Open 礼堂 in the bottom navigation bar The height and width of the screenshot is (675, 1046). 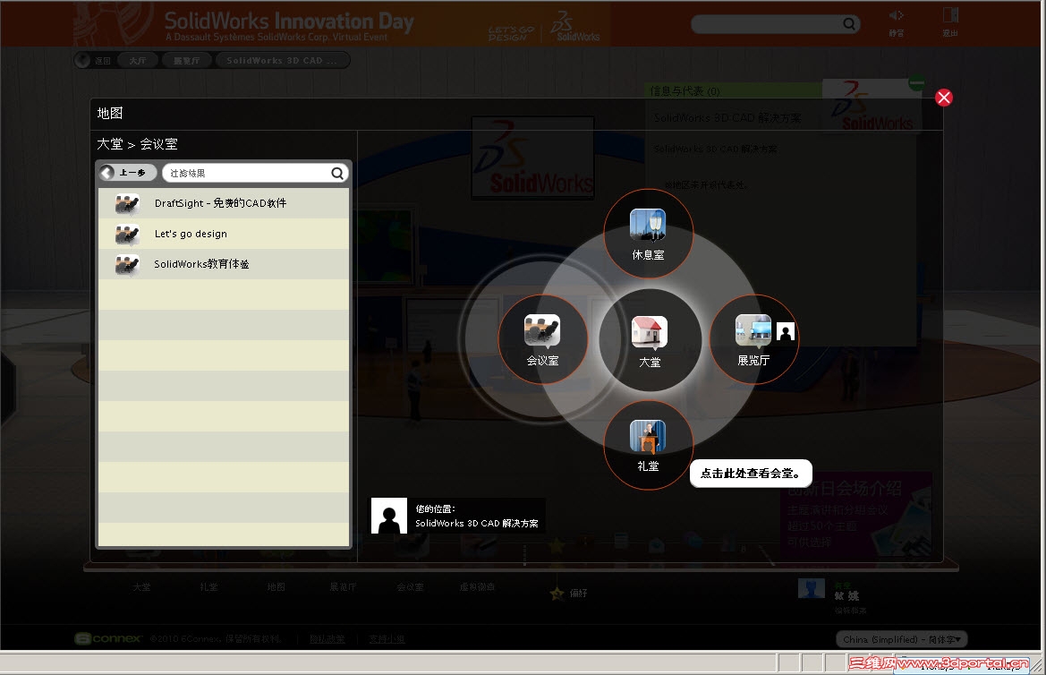pyautogui.click(x=208, y=587)
